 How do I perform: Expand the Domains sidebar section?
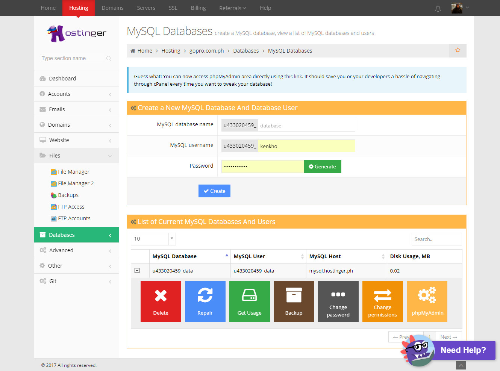pyautogui.click(x=76, y=125)
